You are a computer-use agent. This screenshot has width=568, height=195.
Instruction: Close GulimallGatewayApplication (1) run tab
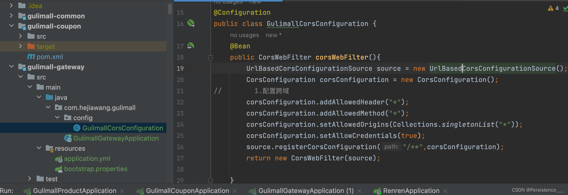point(359,191)
